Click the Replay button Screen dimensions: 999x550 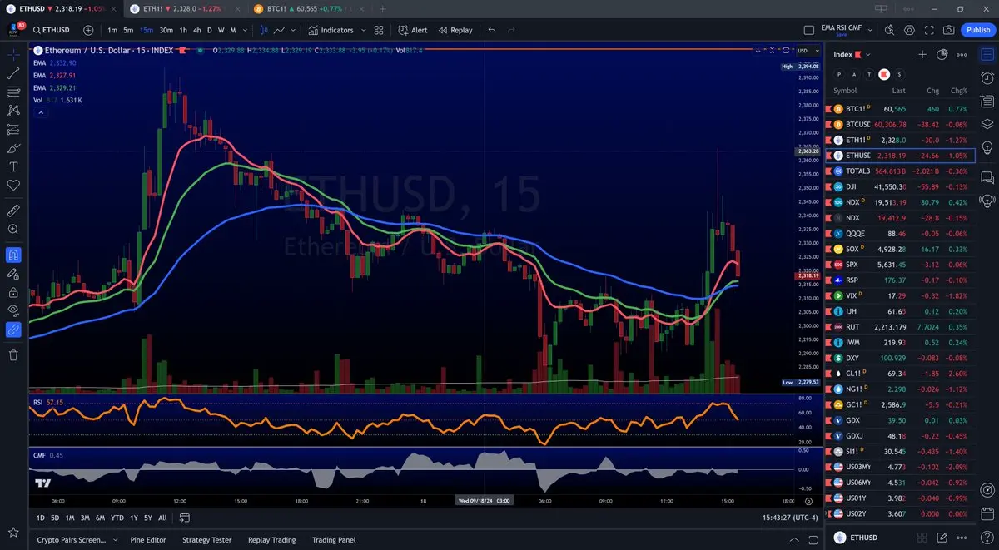[x=455, y=30]
